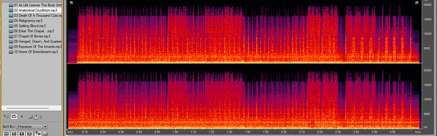
Task: Click waveform icon of 02 Anatomical Crucifixion
Action: pyautogui.click(x=11, y=10)
